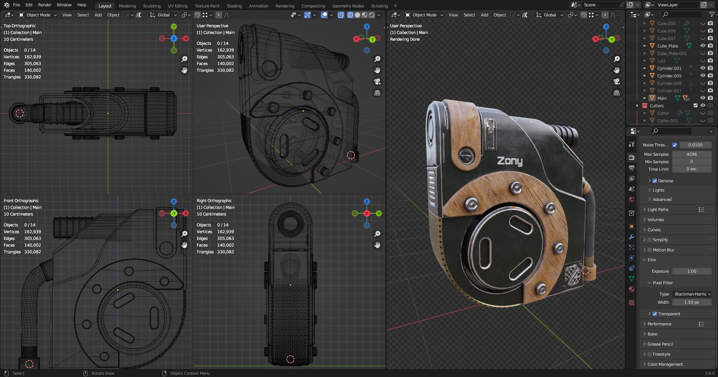Click the pan hand icon in Top Orthographic view
Image resolution: width=718 pixels, height=377 pixels.
[184, 70]
